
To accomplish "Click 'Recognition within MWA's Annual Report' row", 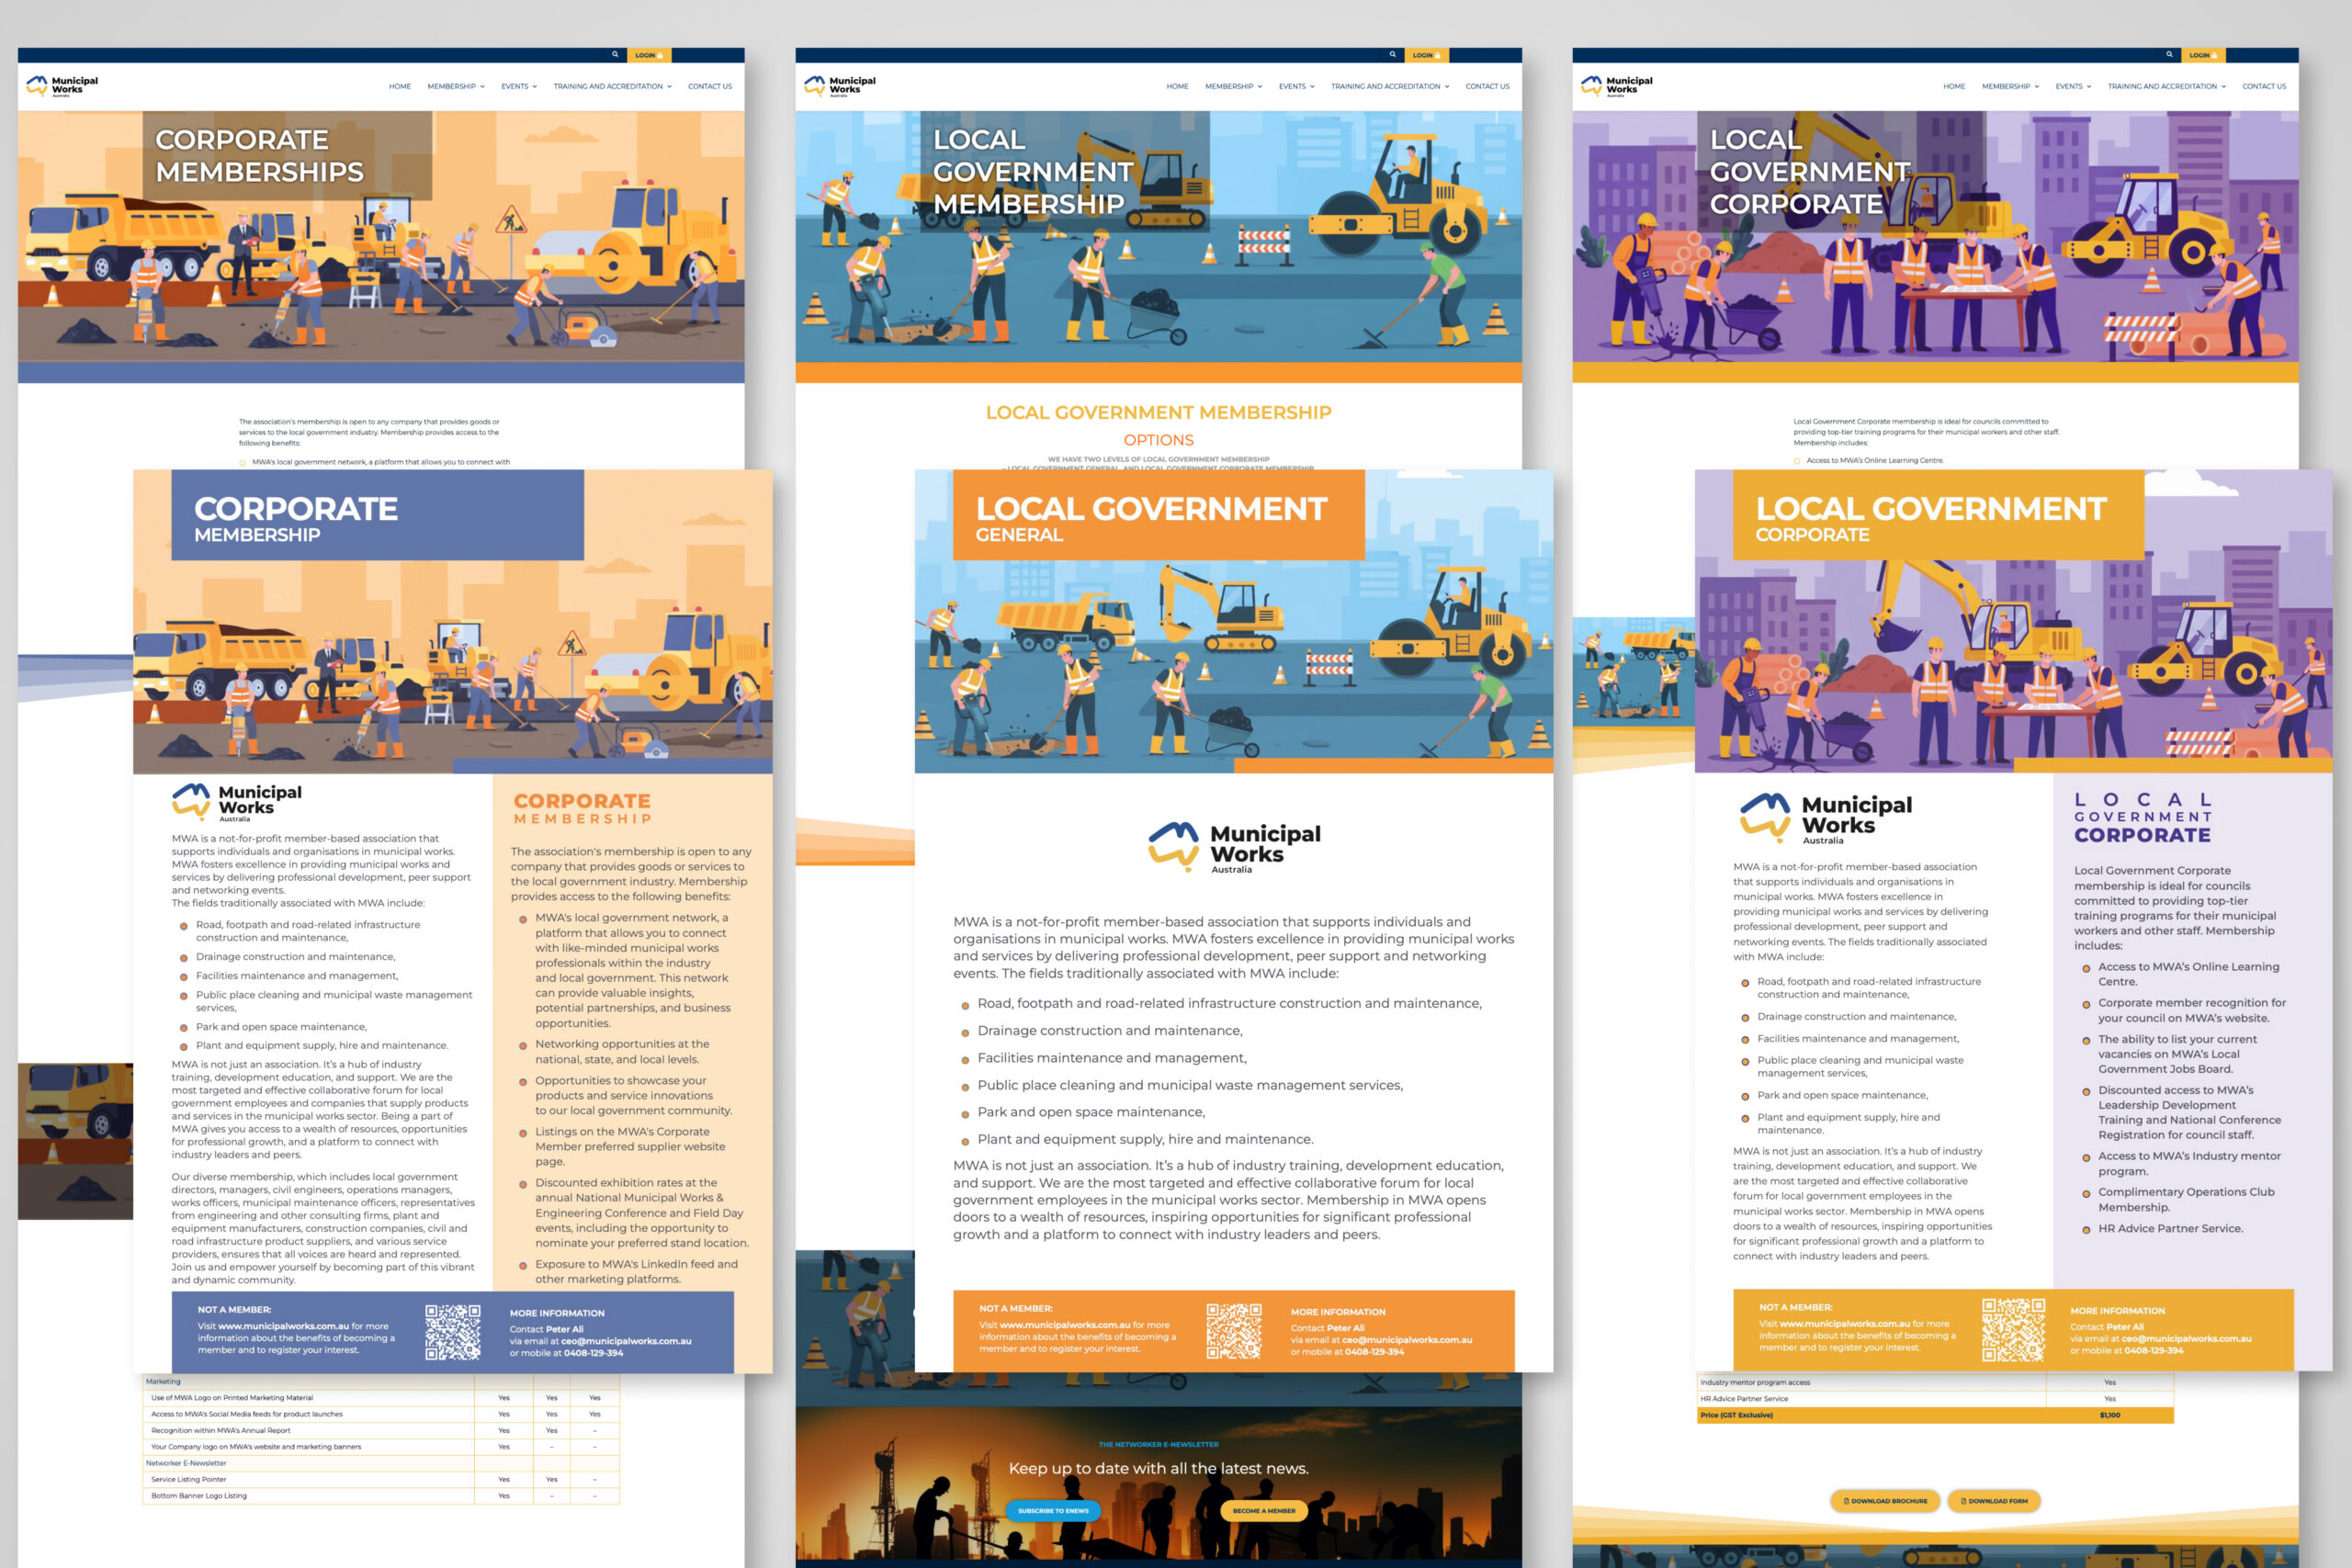I will [x=381, y=1430].
